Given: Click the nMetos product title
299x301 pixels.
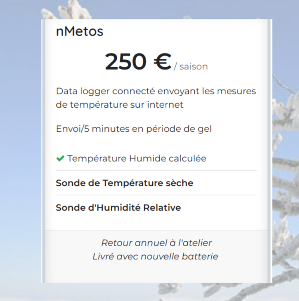Looking at the screenshot, I should coord(79,31).
